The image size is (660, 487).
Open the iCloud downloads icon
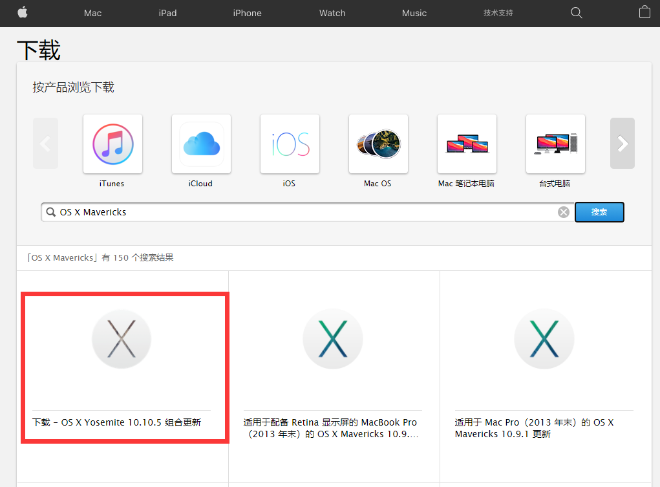tap(201, 144)
